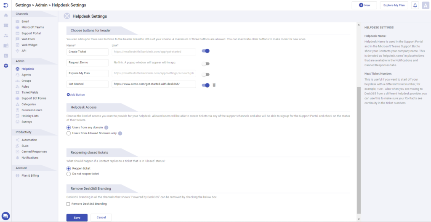Delete the Get Started button via trash icon
The image size is (431, 222).
(214, 85)
